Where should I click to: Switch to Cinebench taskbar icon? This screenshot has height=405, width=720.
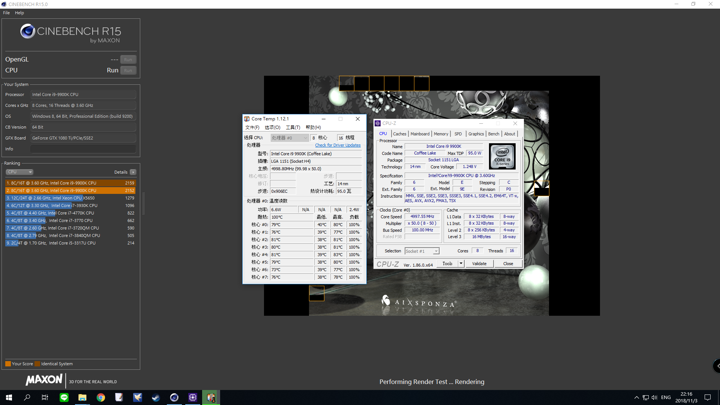(174, 397)
